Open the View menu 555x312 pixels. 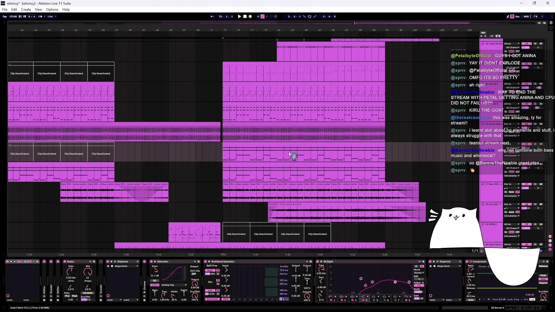click(x=39, y=10)
